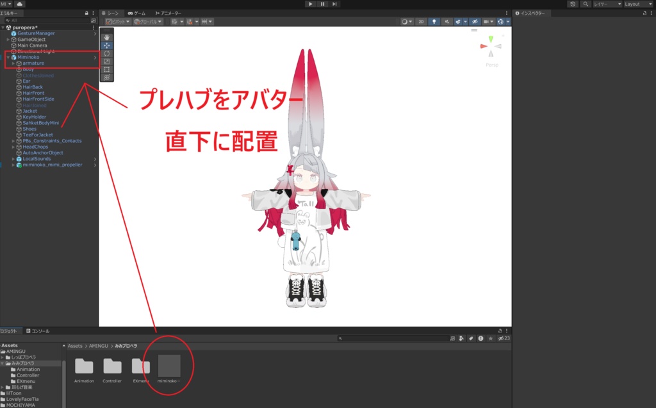Select the Move tool in Scene toolbar
Screen dimensions: 656x408
[x=107, y=45]
